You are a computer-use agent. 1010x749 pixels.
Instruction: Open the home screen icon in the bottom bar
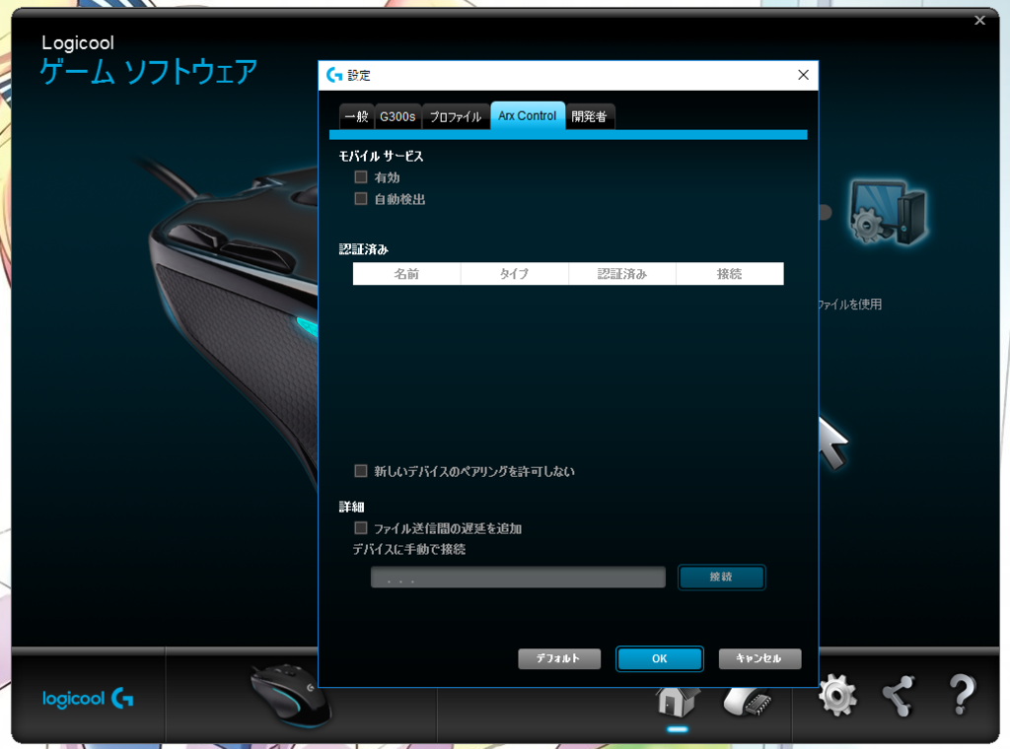pos(678,702)
